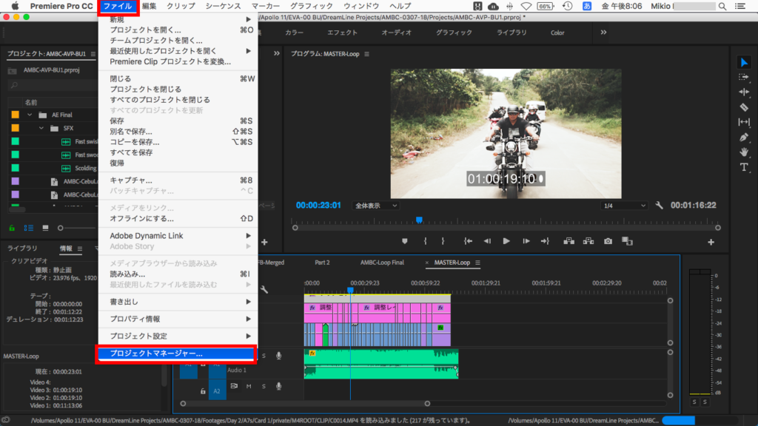Open the 編集 menu in the menu bar
Image resolution: width=758 pixels, height=426 pixels.
(149, 6)
